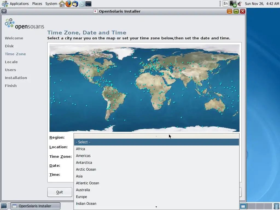Minimize the OpenSolaris Installer window

click(x=229, y=11)
